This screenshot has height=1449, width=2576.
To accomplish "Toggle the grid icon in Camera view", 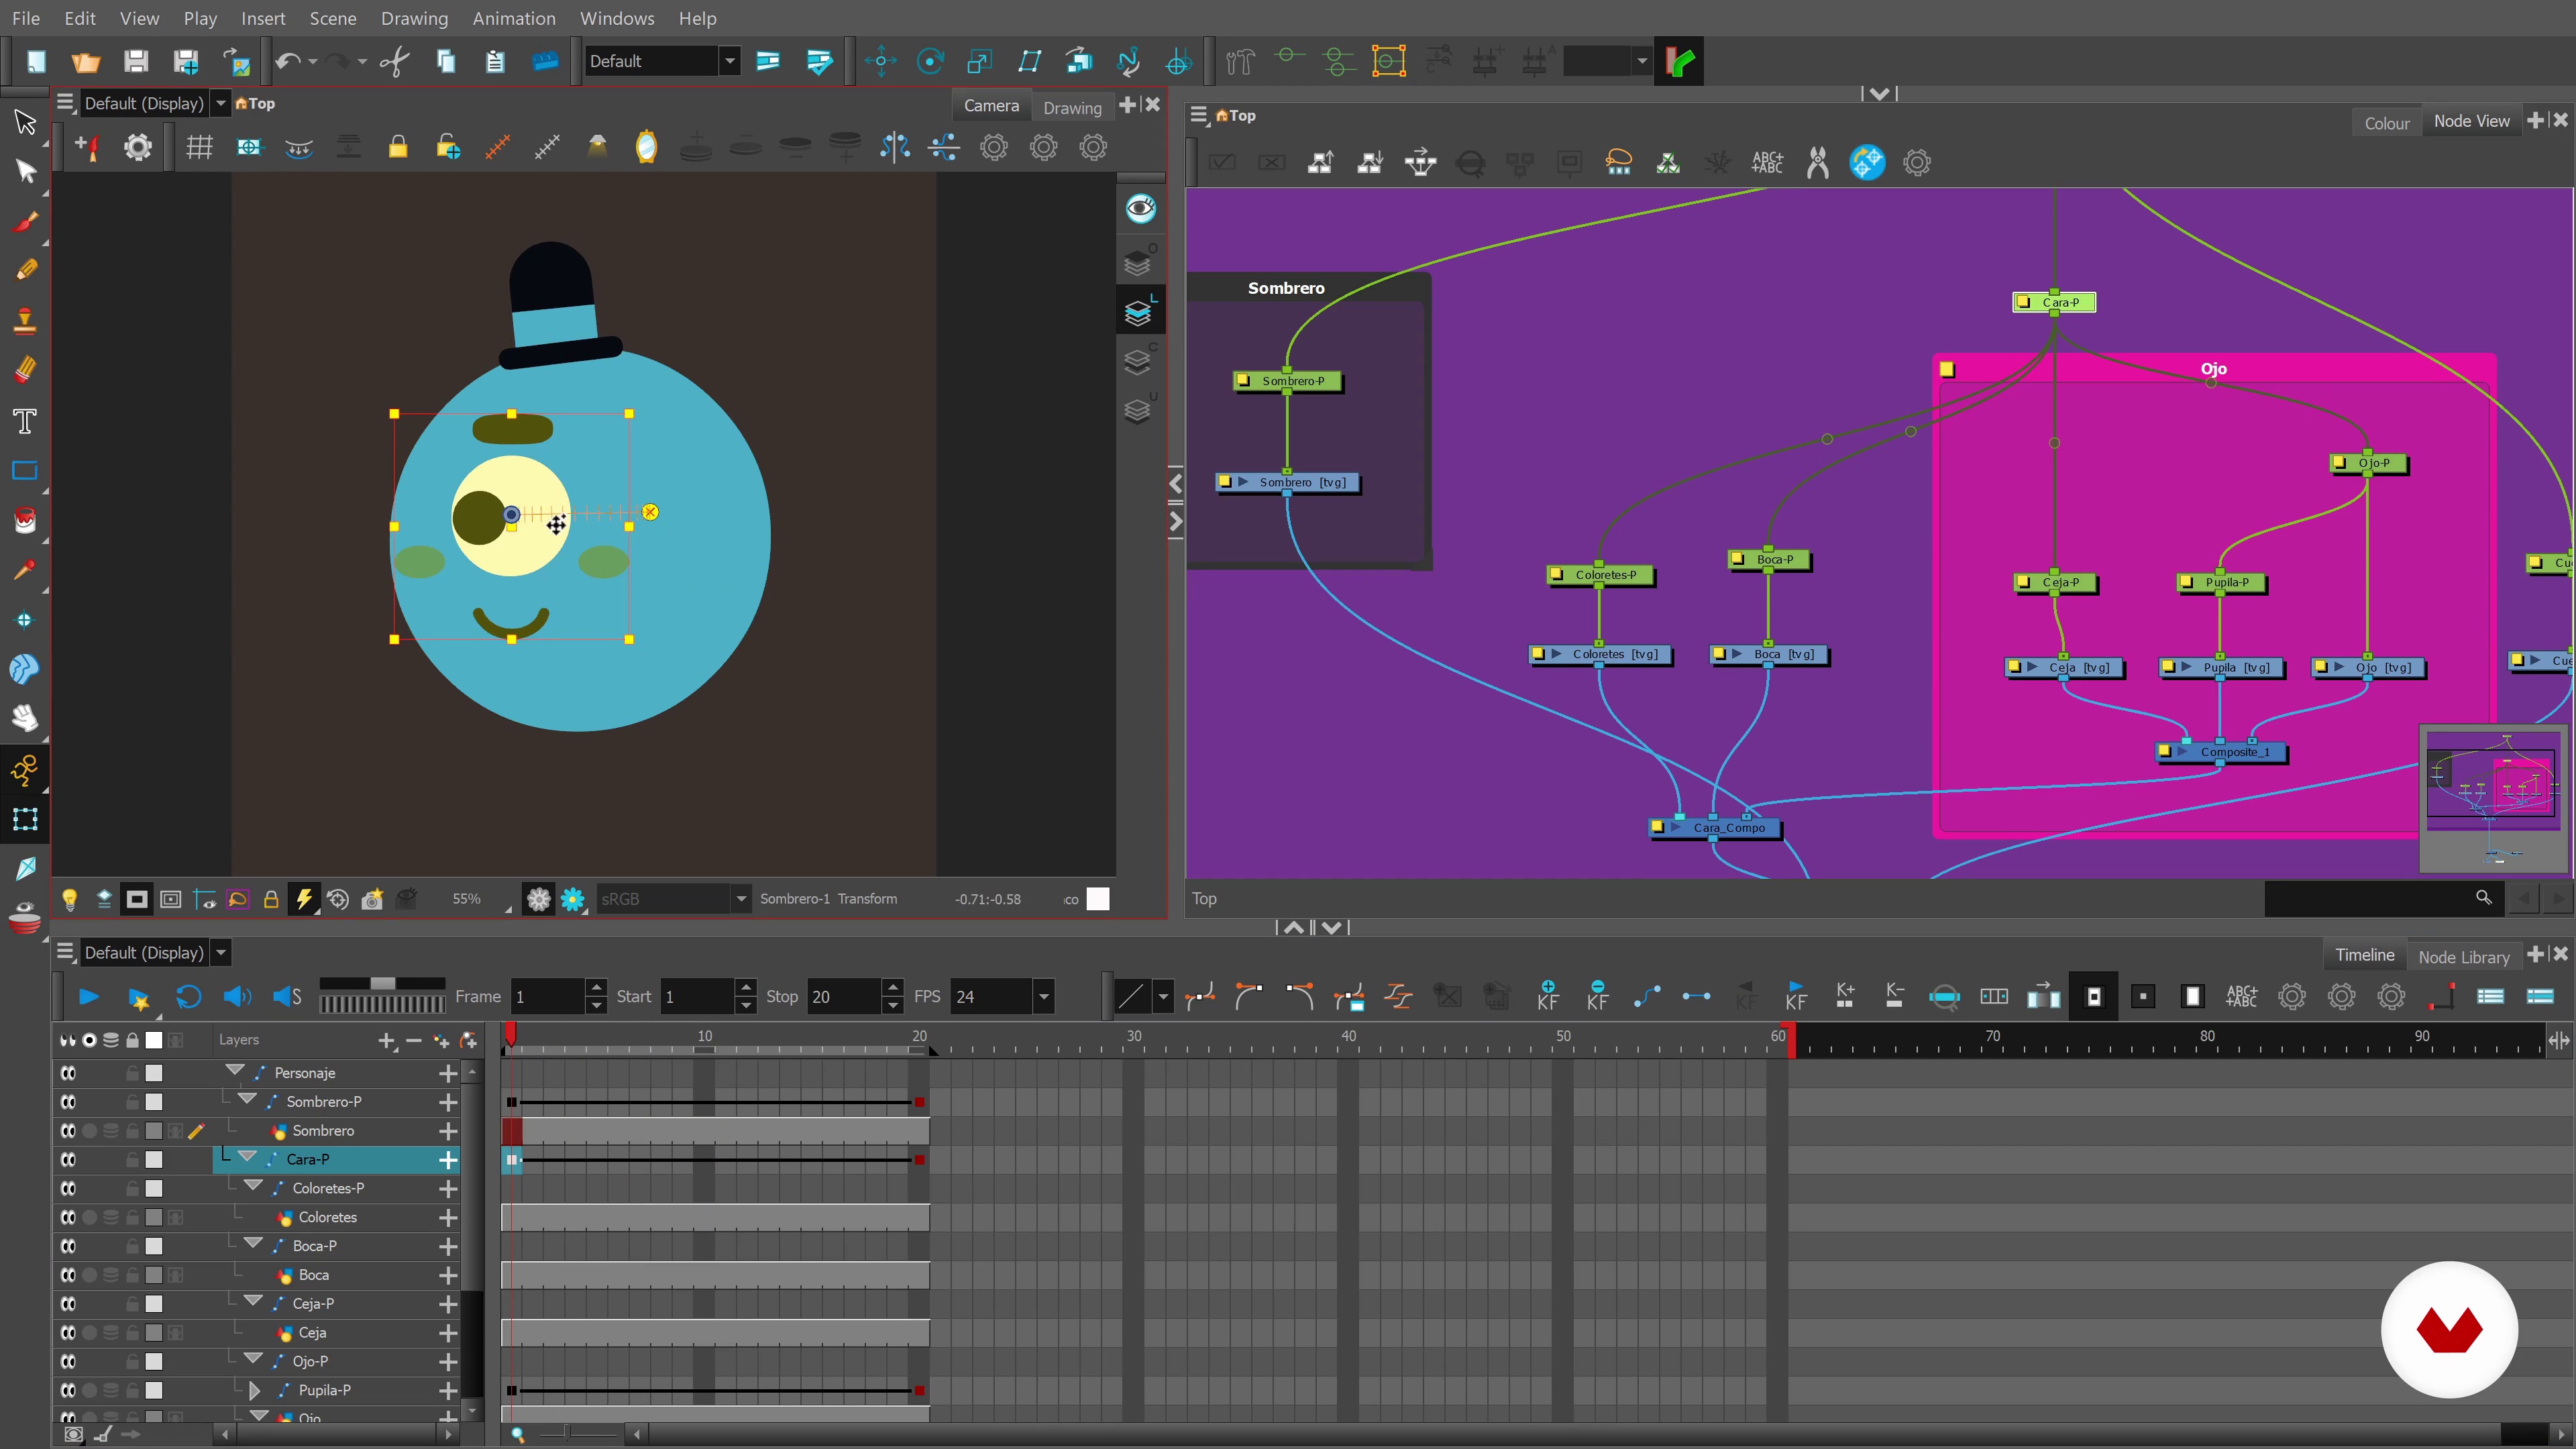I will tap(200, 148).
